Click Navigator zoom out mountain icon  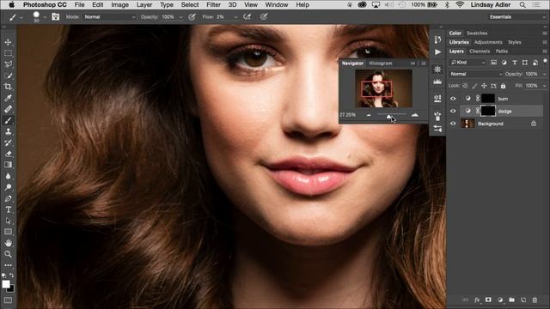(369, 115)
